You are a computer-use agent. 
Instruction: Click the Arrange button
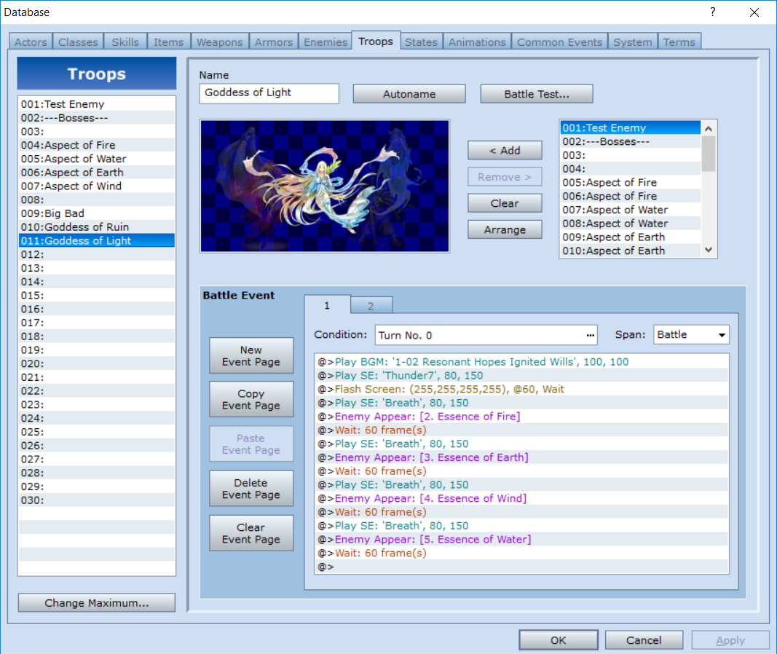pos(505,229)
